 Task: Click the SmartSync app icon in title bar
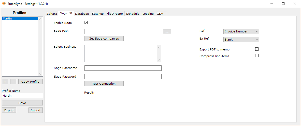coord(4,4)
